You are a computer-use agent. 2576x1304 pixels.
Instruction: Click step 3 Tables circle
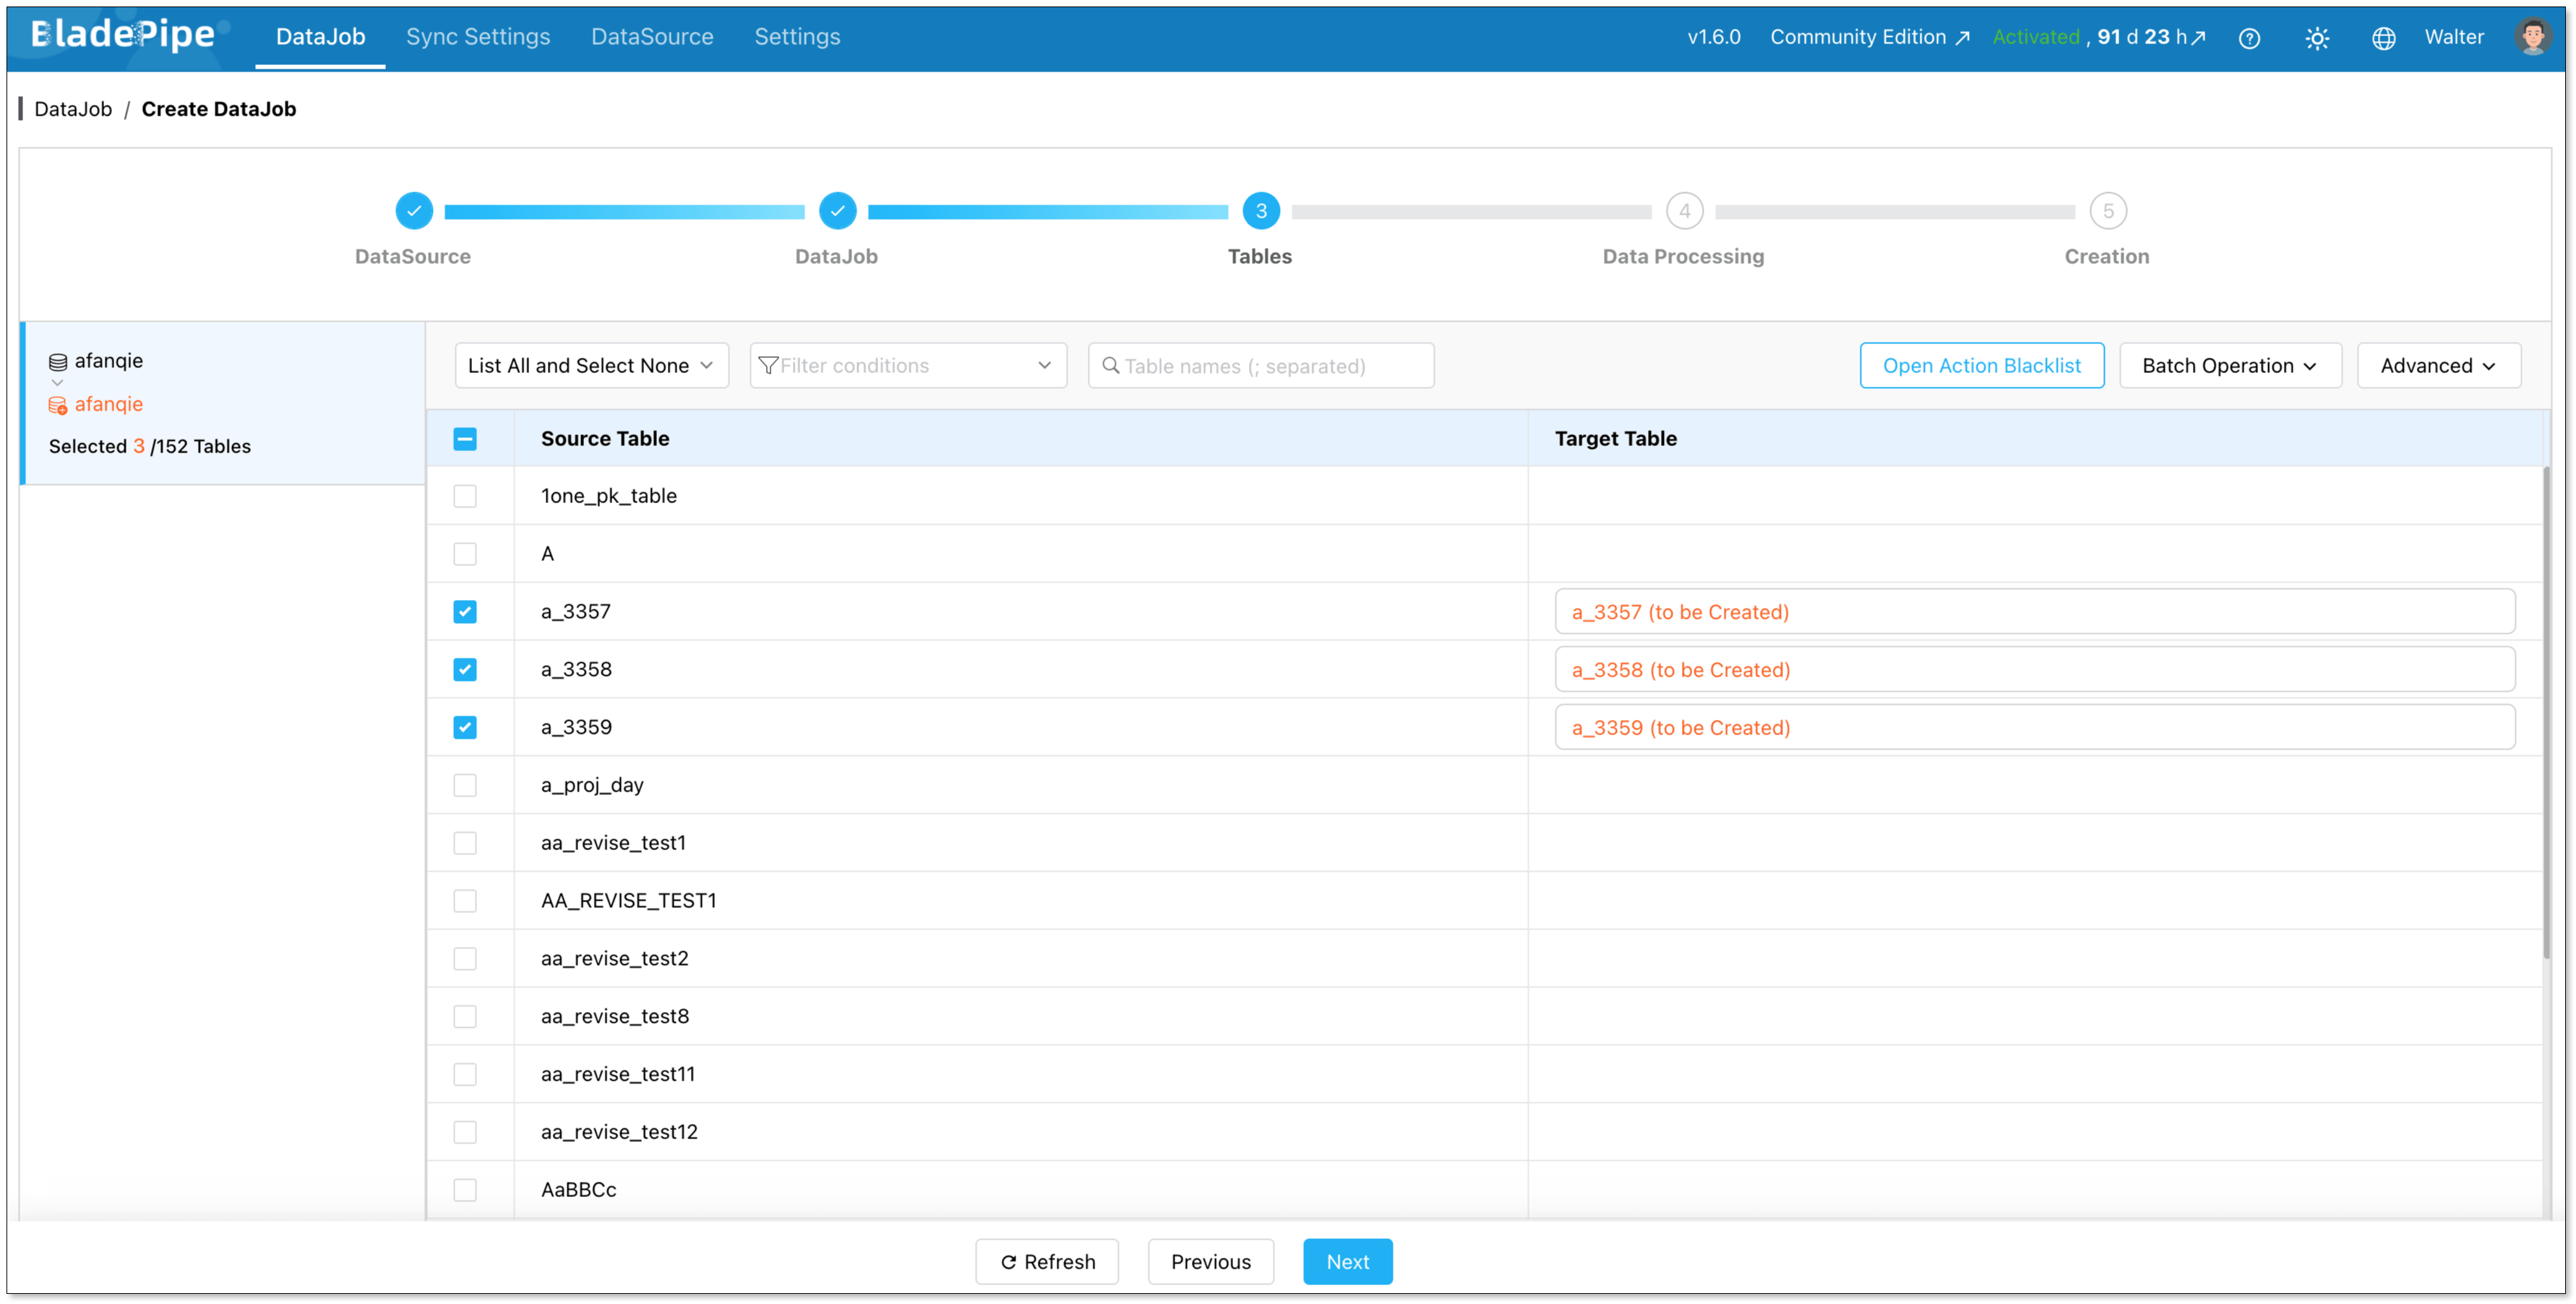pyautogui.click(x=1261, y=211)
